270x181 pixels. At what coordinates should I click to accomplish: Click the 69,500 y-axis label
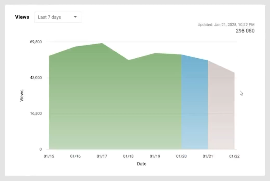point(36,42)
